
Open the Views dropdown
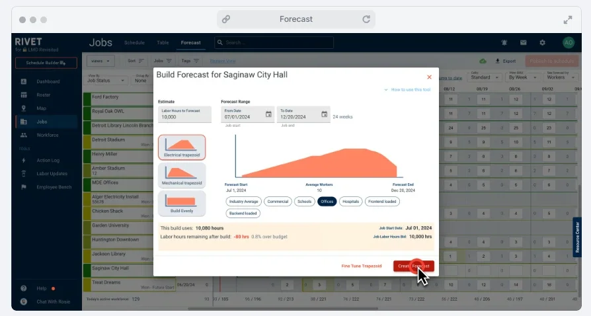click(x=100, y=61)
